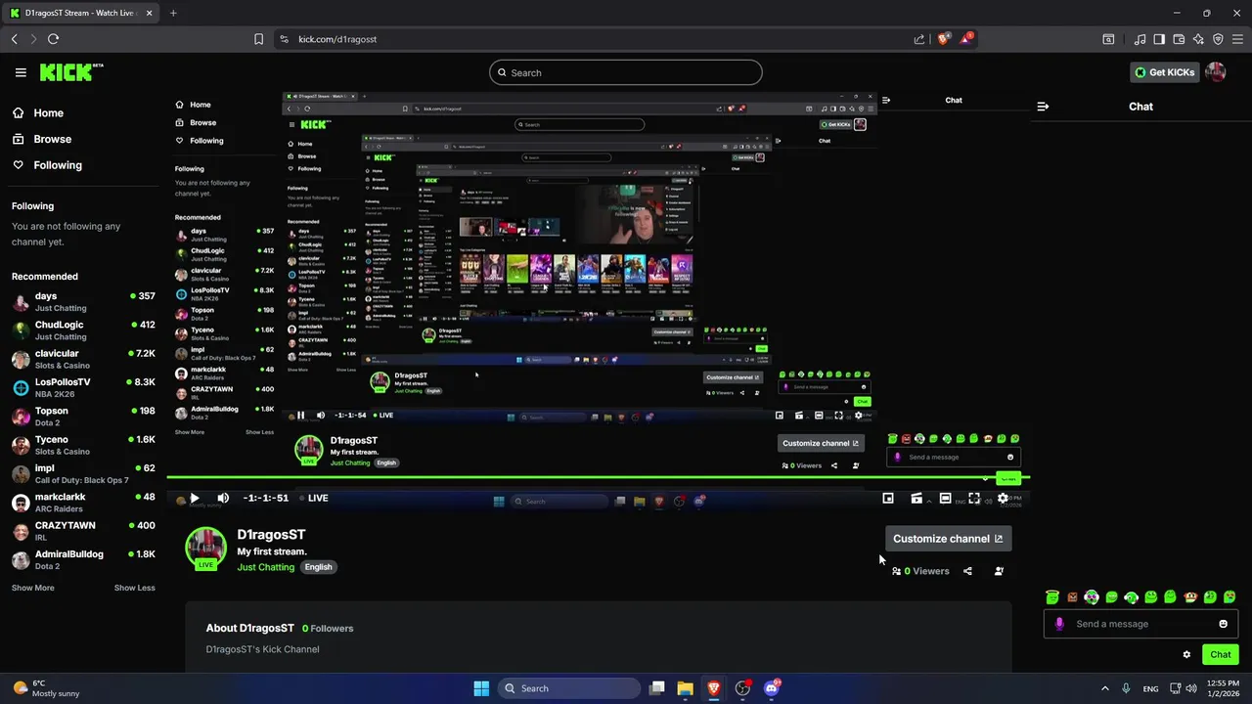1252x704 pixels.
Task: Open Discord from the taskbar
Action: (x=772, y=688)
